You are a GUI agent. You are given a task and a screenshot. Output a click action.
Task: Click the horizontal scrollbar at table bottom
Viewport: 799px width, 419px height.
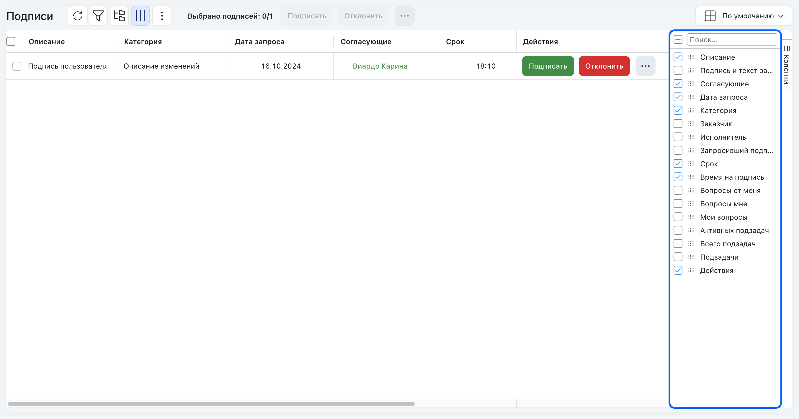click(211, 404)
